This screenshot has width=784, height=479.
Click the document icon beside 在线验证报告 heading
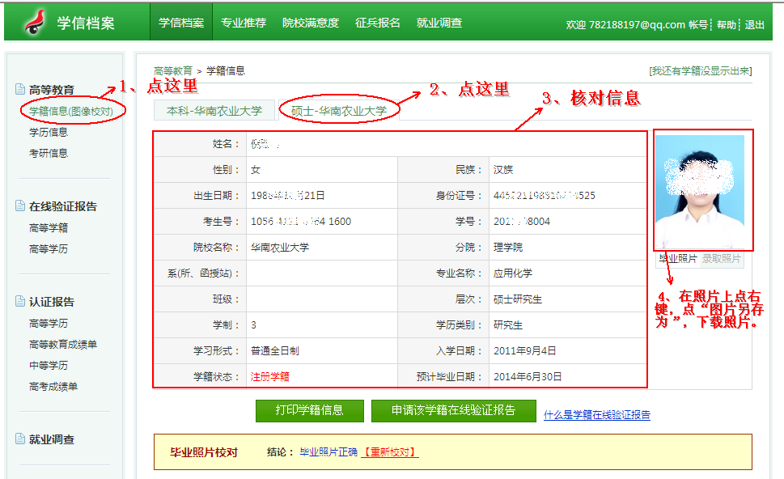point(20,206)
